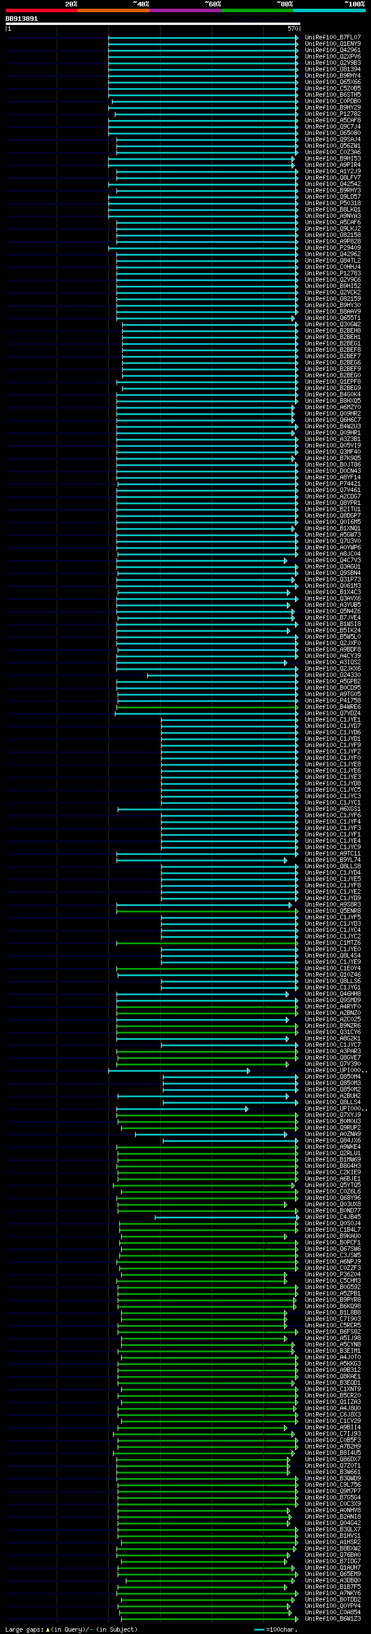Image resolution: width=371 pixels, height=1634 pixels.
Task: Open the UniRef100_B9H153 hit
Action: point(333,159)
